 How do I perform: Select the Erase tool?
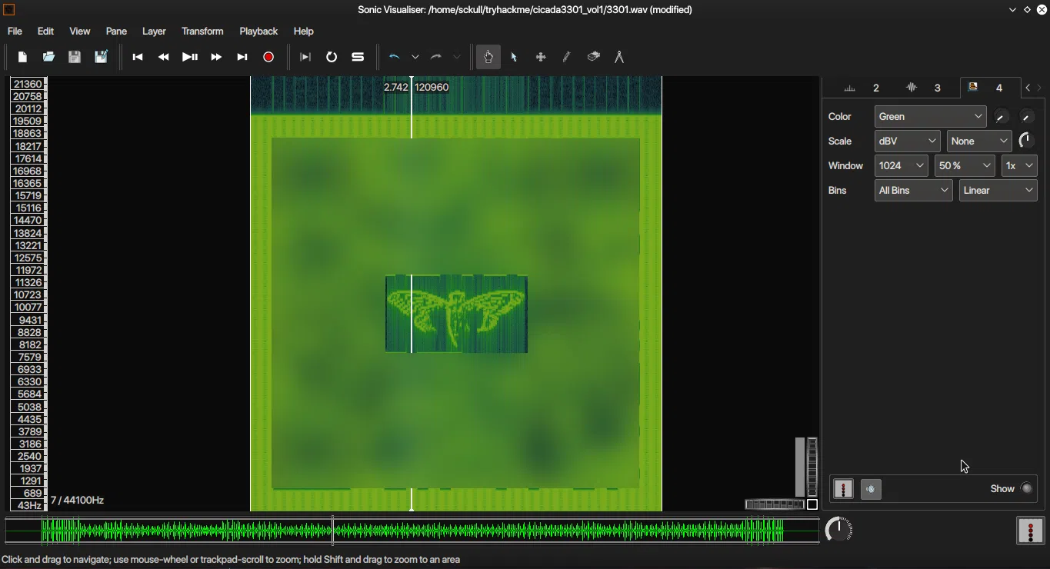[x=593, y=57]
